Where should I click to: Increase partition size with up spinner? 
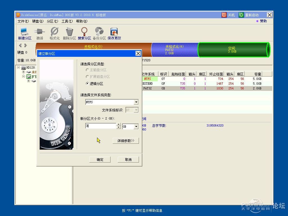[x=118, y=125]
